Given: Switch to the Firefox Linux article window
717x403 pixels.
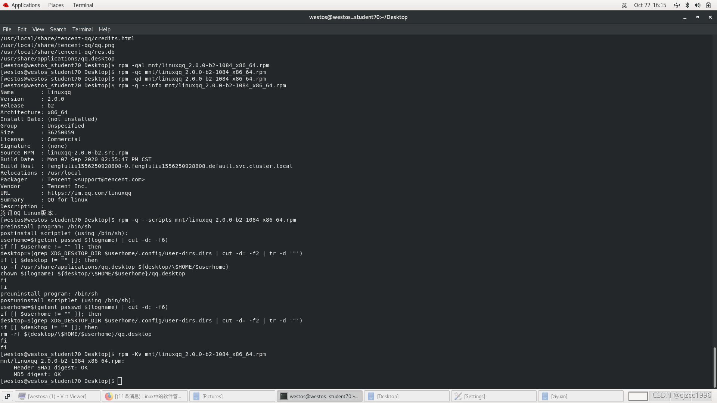Looking at the screenshot, I should pyautogui.click(x=145, y=396).
